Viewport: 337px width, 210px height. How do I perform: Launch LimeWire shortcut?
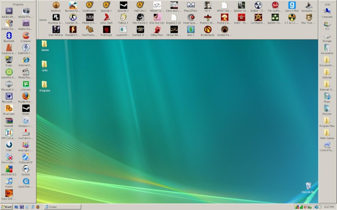click(9, 73)
